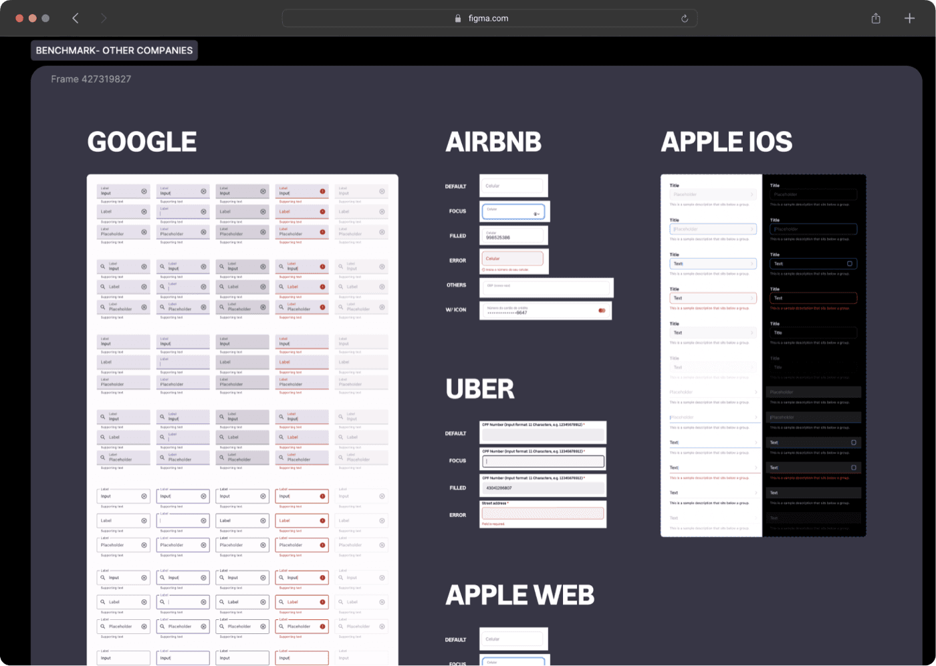Click the DEFAULT label in Apple Web section
This screenshot has width=936, height=666.
[x=456, y=640]
